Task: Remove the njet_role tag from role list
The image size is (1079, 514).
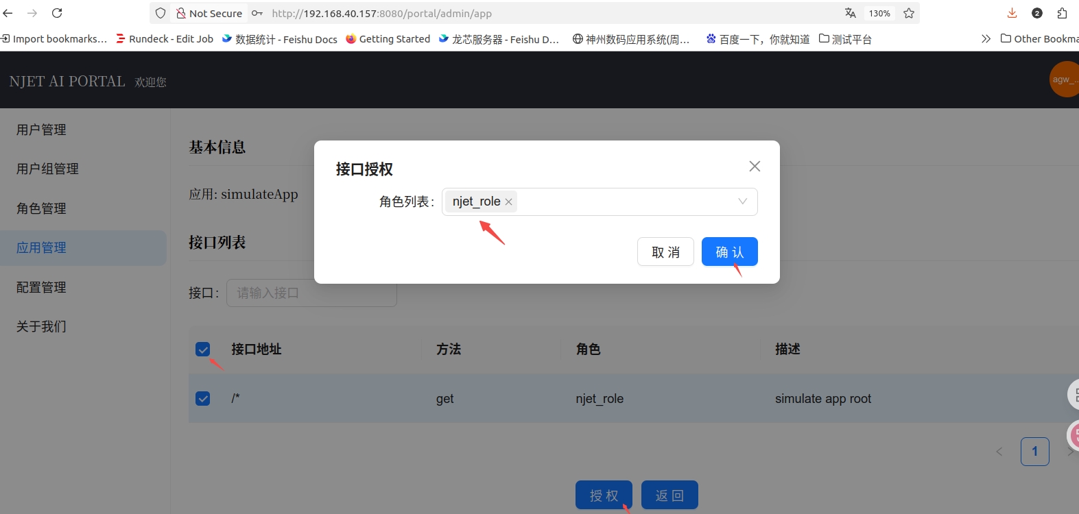Action: tap(508, 202)
